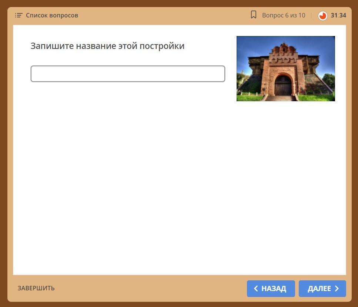
Task: Click the red timer clock icon
Action: [x=322, y=16]
